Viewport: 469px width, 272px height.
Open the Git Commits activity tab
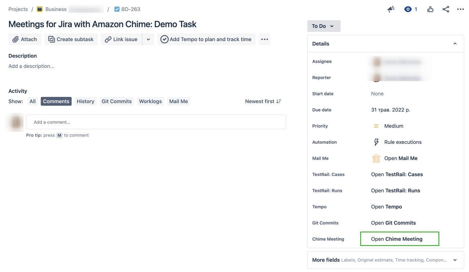coord(117,101)
